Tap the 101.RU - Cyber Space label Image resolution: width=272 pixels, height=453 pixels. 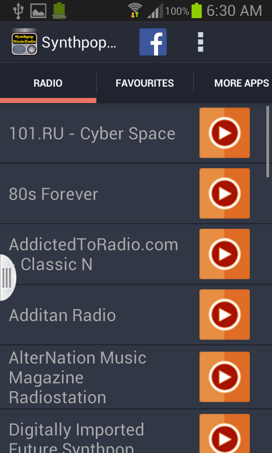coord(92,134)
